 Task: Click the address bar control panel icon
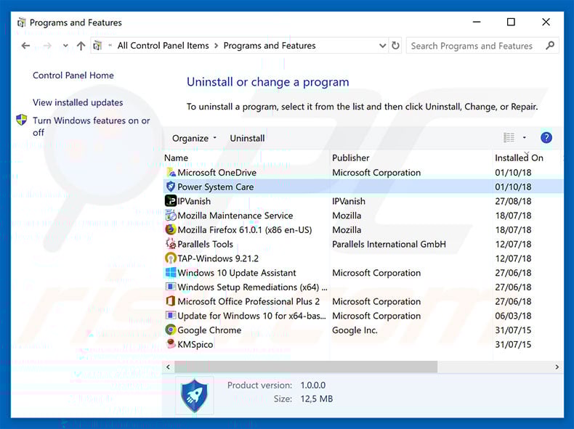point(97,46)
